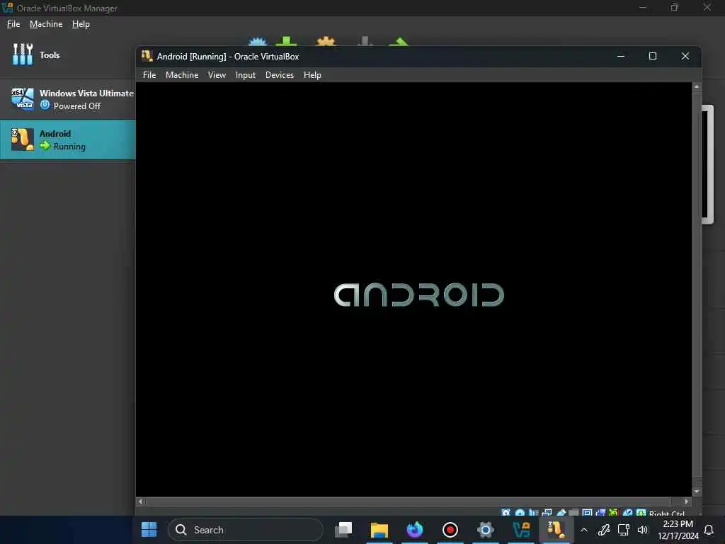Click the display status bar indicator
Screen dimensions: 725x544
[587, 513]
